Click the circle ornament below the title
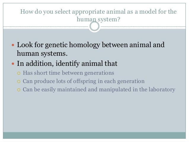This screenshot has width=189, height=142. click(94, 26)
